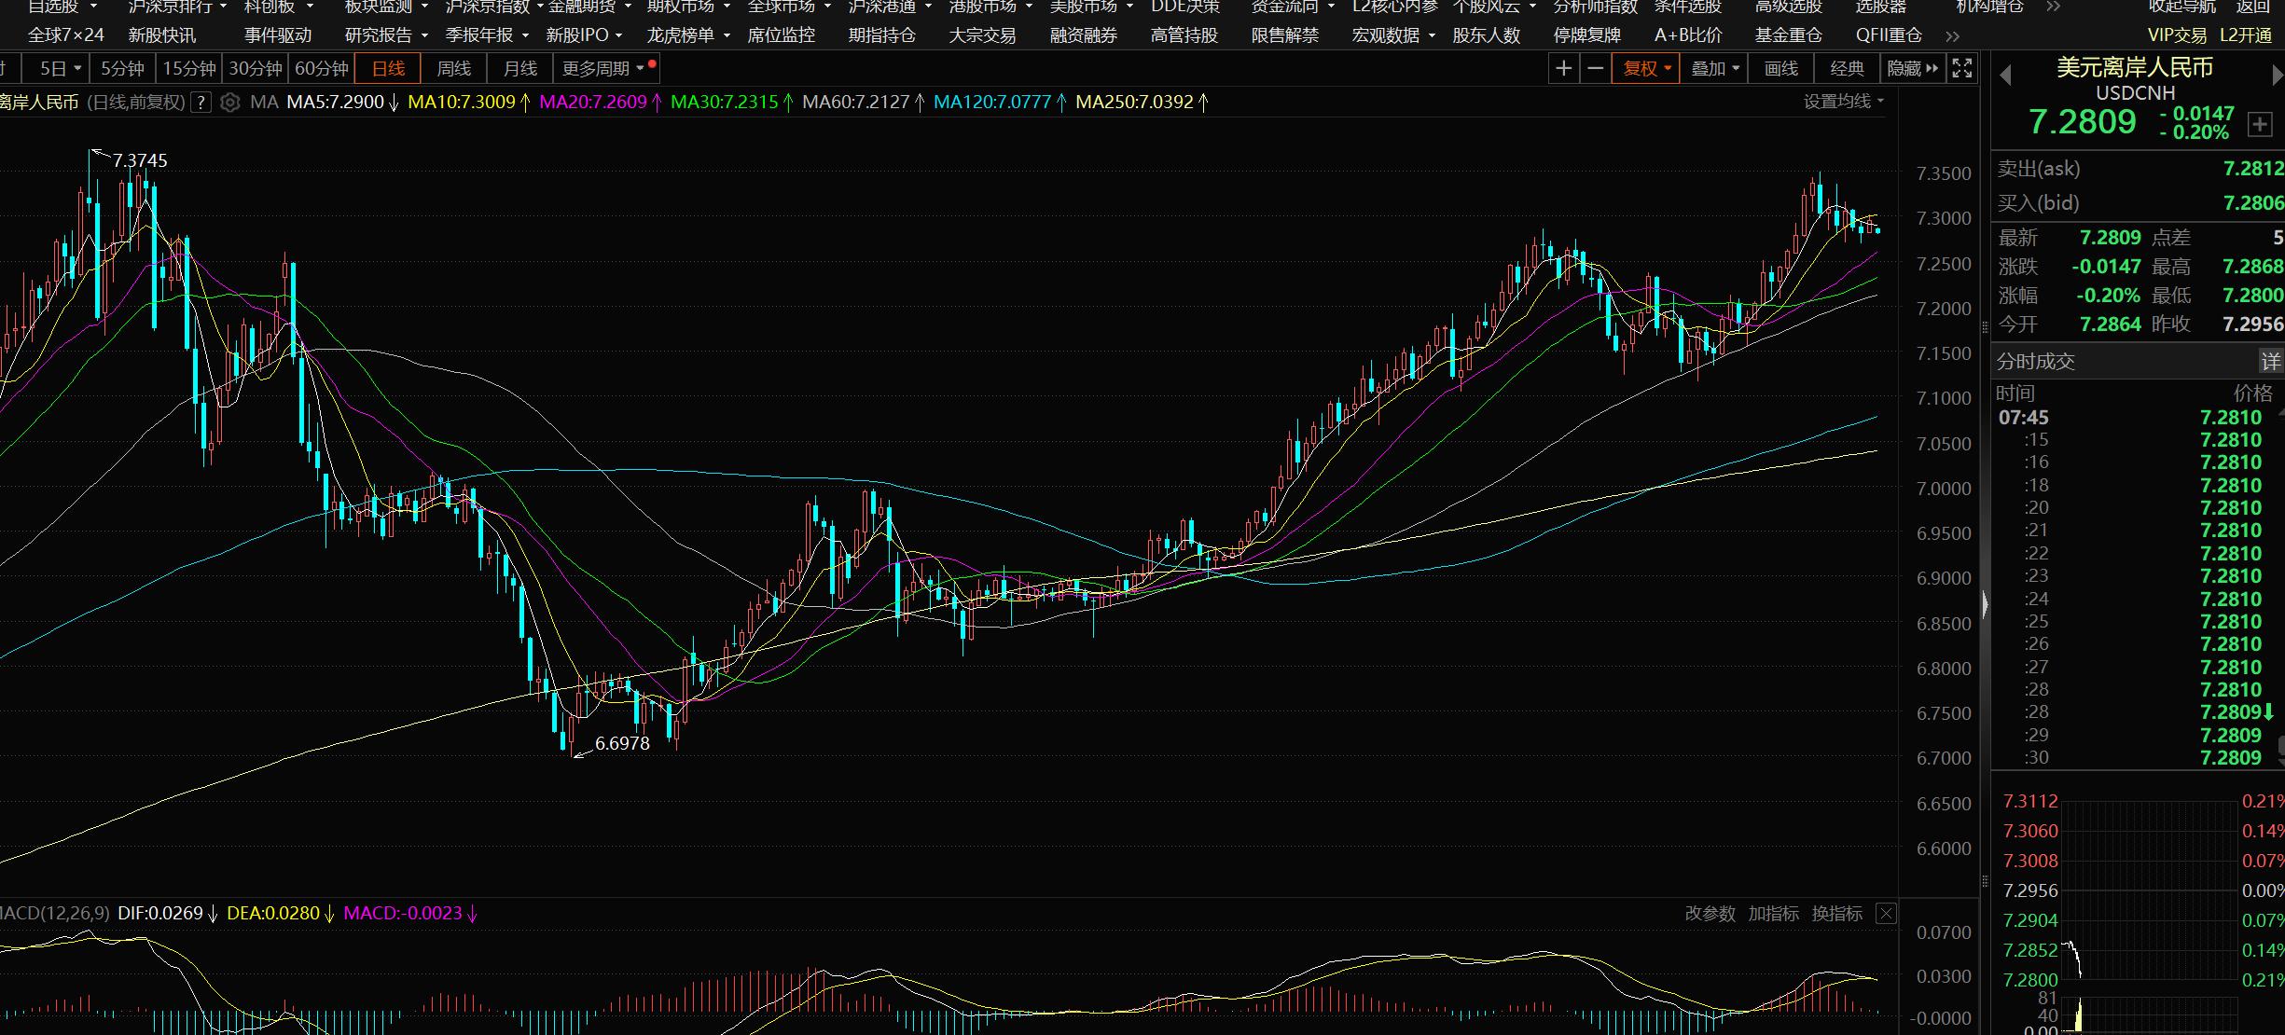This screenshot has height=1035, width=2285.
Task: Switch to 经典 classic view
Action: pos(1847,68)
